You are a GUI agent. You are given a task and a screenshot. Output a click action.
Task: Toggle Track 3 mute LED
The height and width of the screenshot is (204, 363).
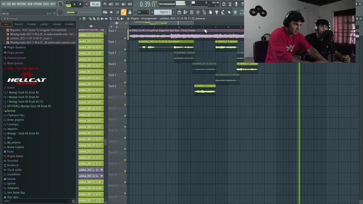(x=125, y=60)
